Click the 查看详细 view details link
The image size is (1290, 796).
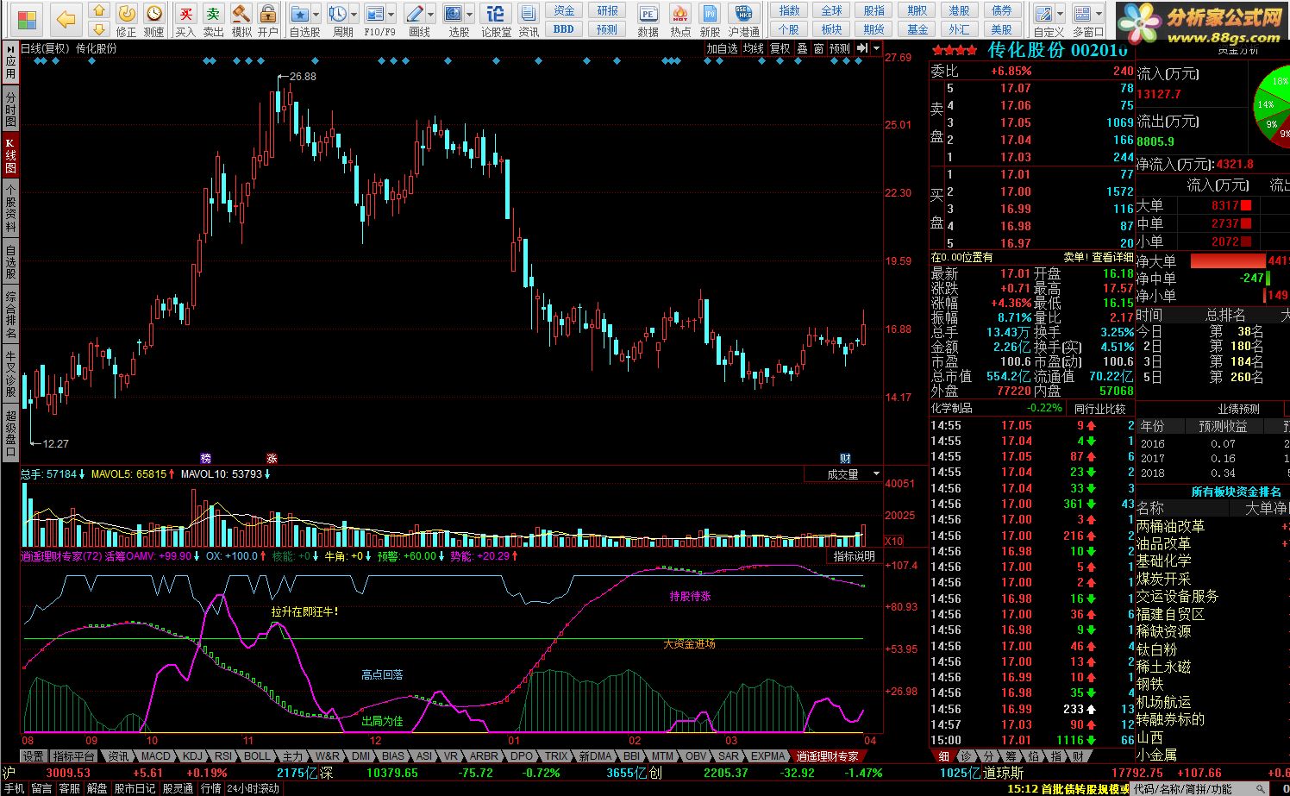[x=1112, y=257]
